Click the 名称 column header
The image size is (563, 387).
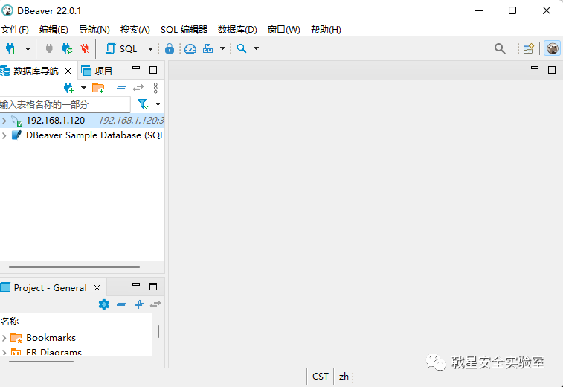coord(10,321)
